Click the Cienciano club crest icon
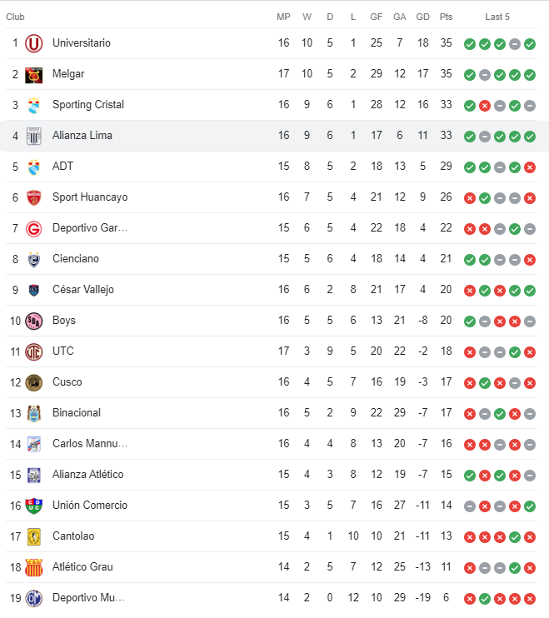This screenshot has width=549, height=618. [33, 259]
